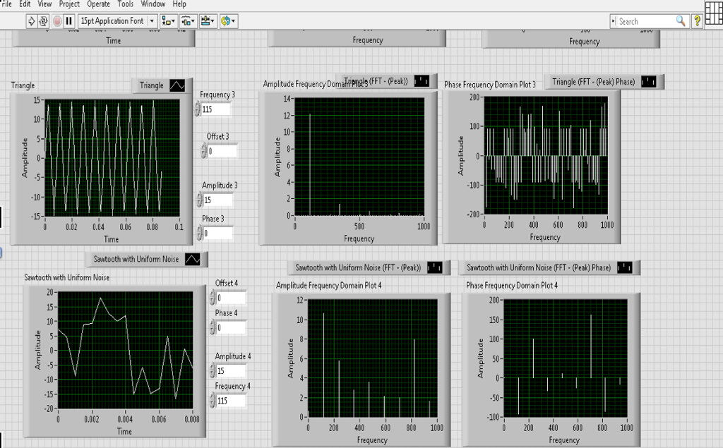The height and width of the screenshot is (448, 723).
Task: Open the Reorder dropdown in toolbar
Action: coord(228,21)
